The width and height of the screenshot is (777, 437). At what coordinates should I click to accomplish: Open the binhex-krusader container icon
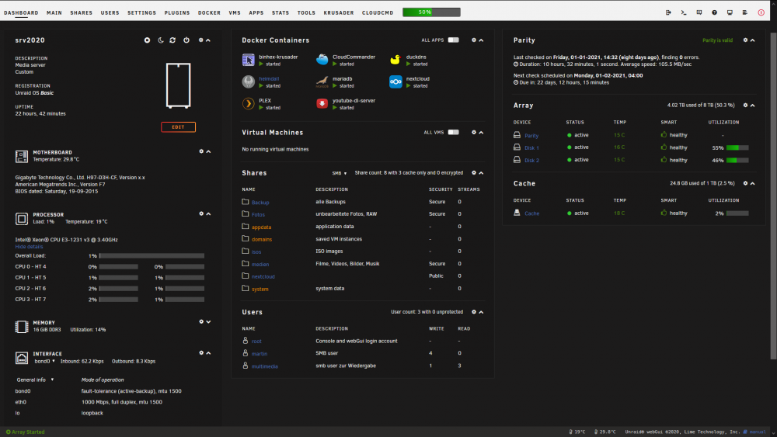(x=249, y=60)
